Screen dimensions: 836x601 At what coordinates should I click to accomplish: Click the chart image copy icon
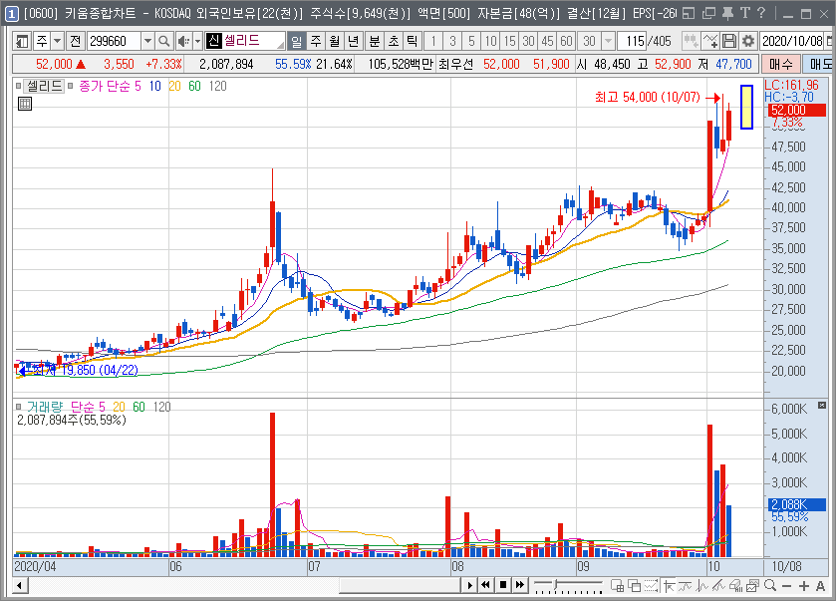coord(752,585)
